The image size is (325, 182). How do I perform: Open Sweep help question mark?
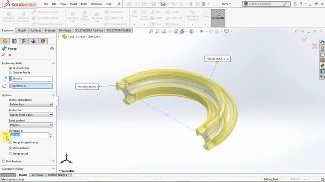point(52,49)
